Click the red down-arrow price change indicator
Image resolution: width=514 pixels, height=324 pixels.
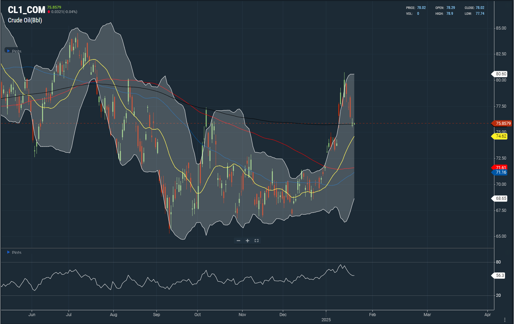49,12
